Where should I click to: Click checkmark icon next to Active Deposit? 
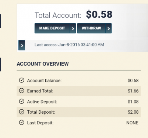[22, 102]
